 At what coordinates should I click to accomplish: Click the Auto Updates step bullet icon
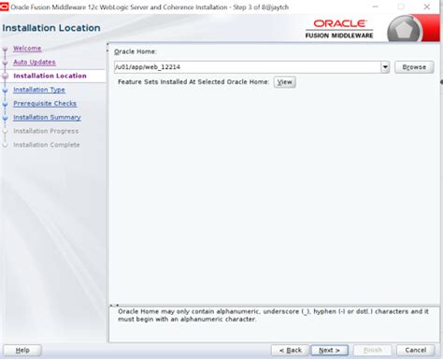click(x=5, y=63)
